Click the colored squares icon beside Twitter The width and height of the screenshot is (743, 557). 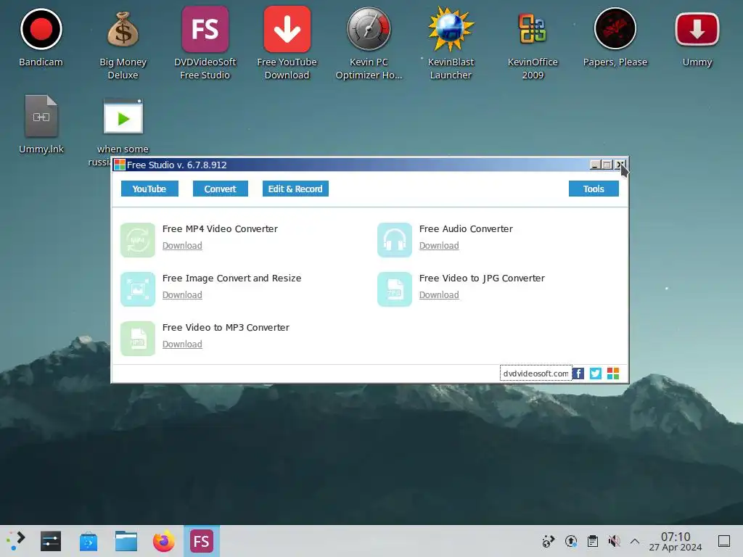point(613,374)
